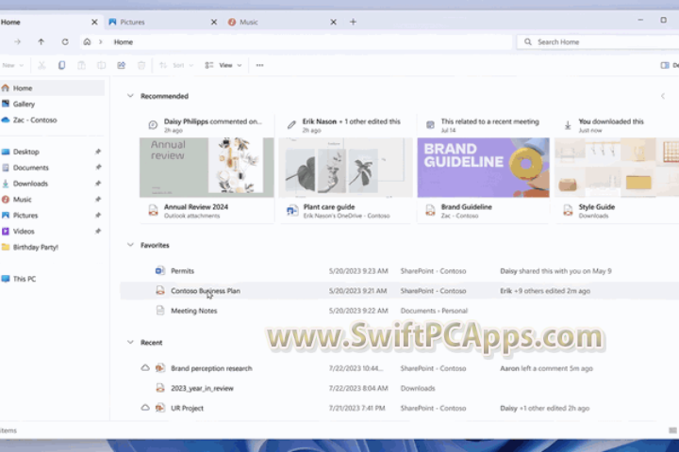Click the home icon in address bar
This screenshot has width=679, height=452.
tap(87, 42)
